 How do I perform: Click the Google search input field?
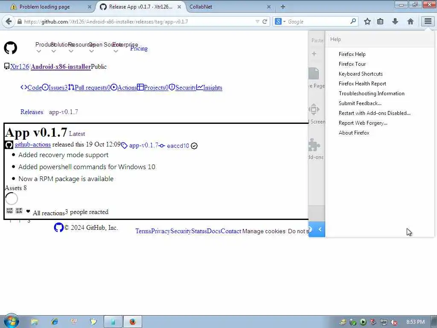tap(318, 21)
